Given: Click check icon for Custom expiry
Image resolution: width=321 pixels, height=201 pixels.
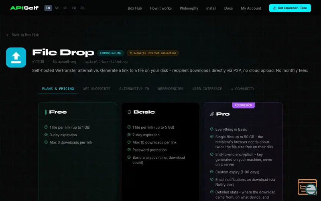Looking at the screenshot, I should point(212,172).
